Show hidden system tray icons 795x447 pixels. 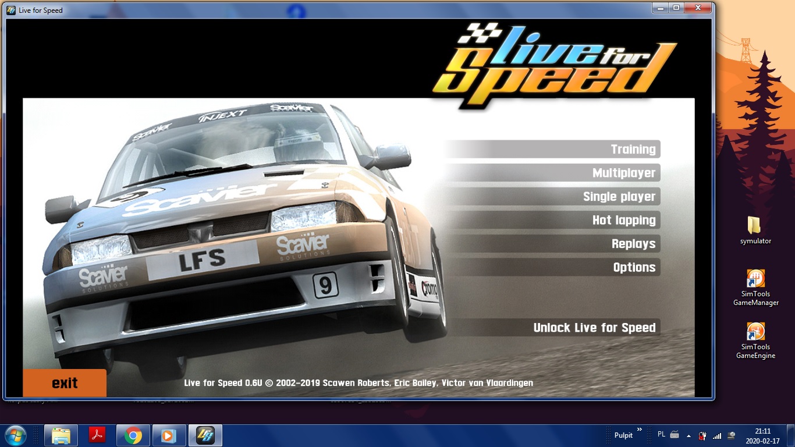[688, 435]
